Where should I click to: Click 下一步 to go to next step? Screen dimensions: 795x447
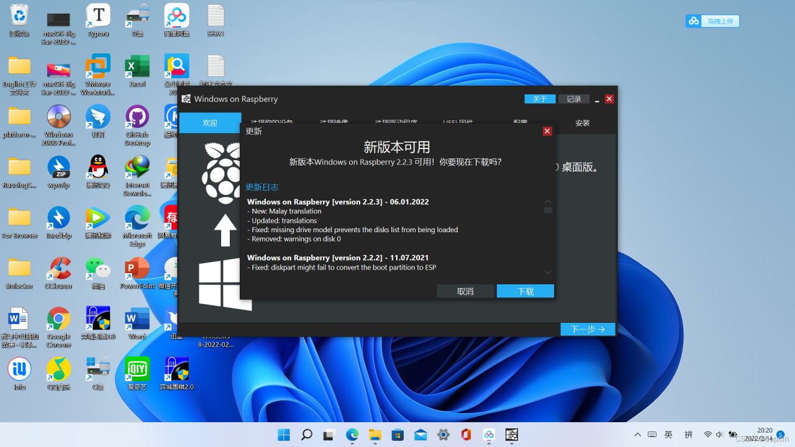(x=588, y=329)
